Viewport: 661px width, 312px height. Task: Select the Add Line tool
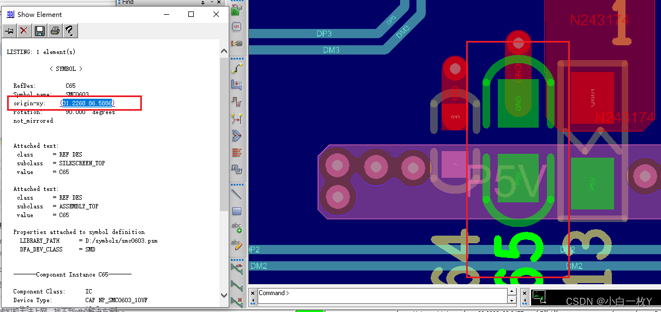click(237, 194)
